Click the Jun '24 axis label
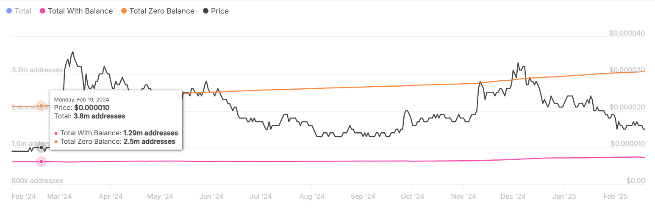This screenshot has width=655, height=208. [211, 197]
